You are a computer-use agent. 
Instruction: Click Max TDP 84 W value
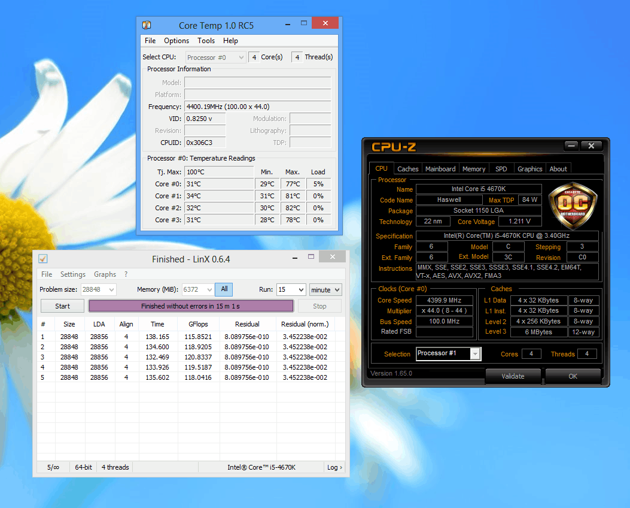(530, 199)
